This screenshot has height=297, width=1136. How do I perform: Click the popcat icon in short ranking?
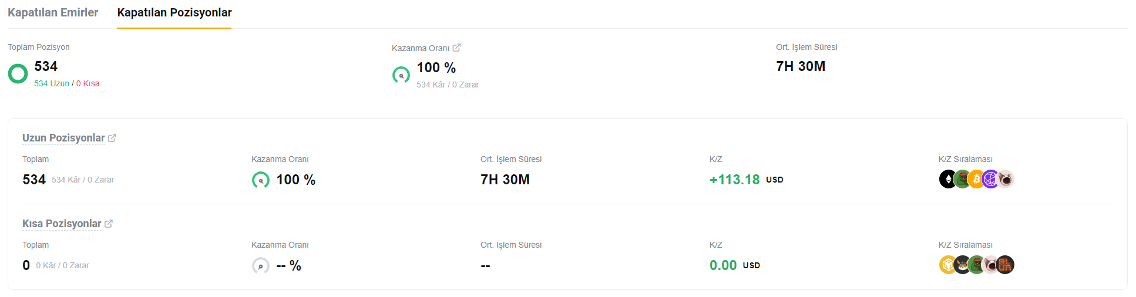pyautogui.click(x=990, y=265)
